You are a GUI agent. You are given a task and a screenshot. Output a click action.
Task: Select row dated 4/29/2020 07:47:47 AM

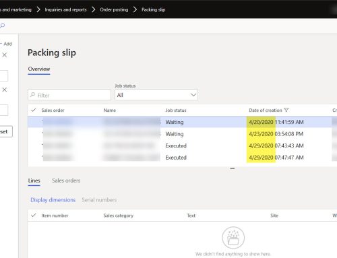182,158
